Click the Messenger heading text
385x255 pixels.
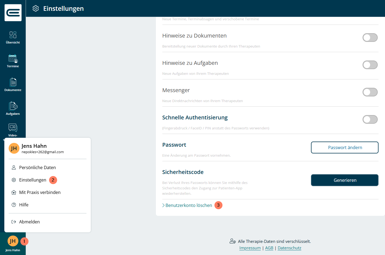click(x=176, y=90)
